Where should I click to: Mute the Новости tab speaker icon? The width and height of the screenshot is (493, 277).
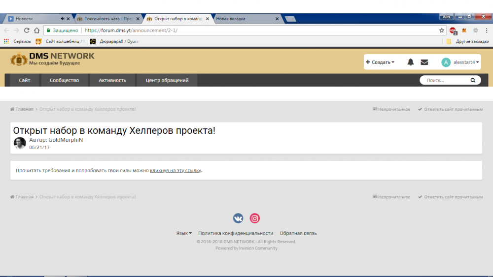(x=62, y=19)
